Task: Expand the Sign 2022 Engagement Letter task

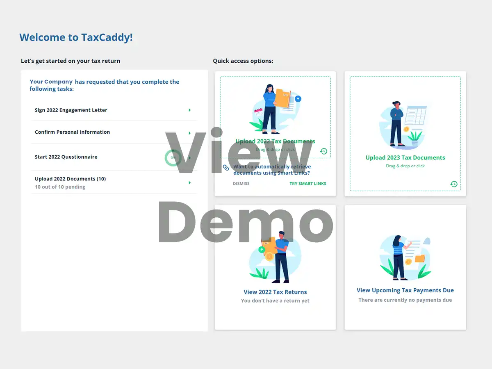Action: pyautogui.click(x=189, y=110)
